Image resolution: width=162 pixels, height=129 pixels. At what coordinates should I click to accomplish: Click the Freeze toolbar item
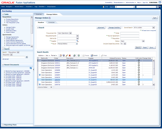86,55
